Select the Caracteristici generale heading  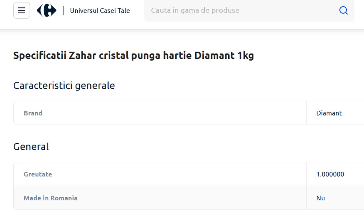click(64, 85)
